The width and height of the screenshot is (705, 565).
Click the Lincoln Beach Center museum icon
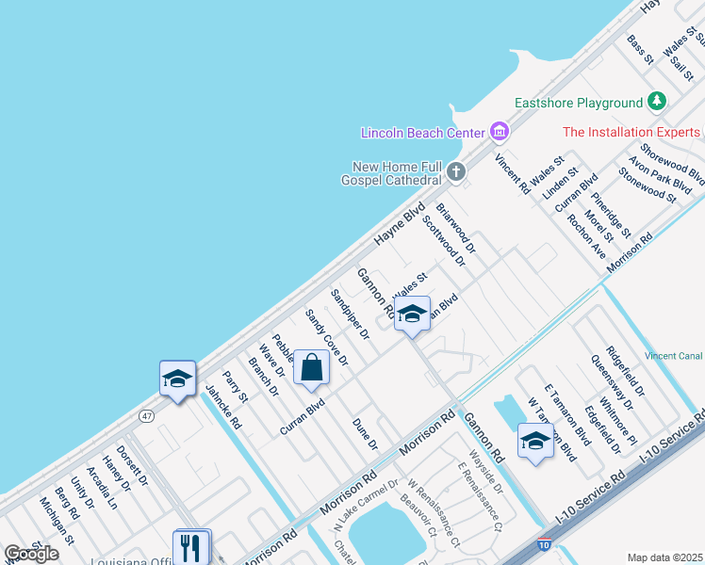coord(500,132)
